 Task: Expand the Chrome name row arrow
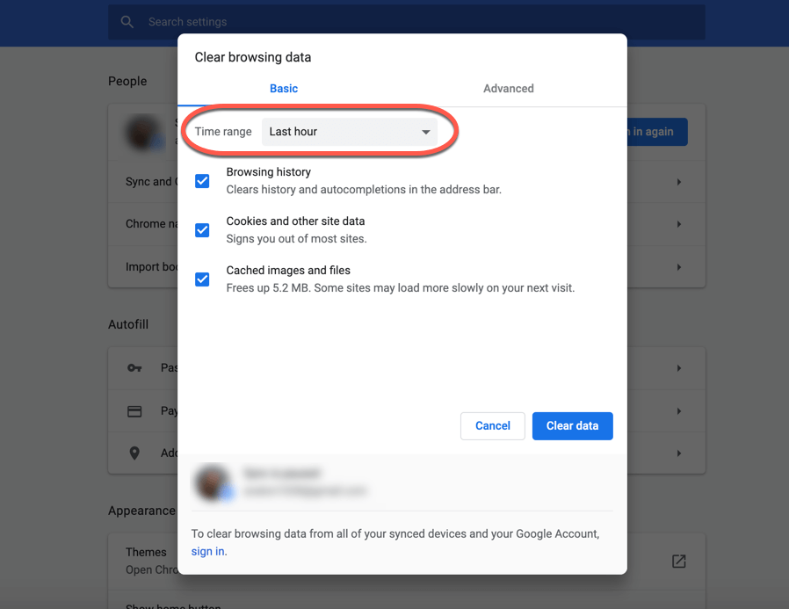pyautogui.click(x=679, y=224)
